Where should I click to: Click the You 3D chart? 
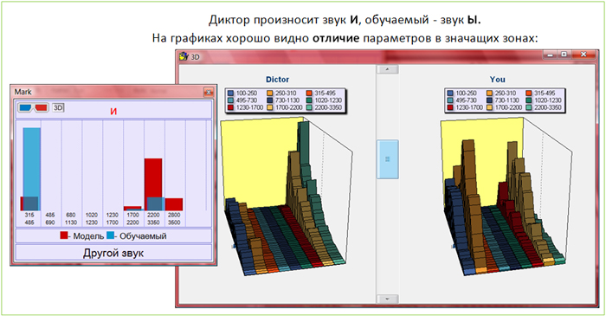pos(506,197)
